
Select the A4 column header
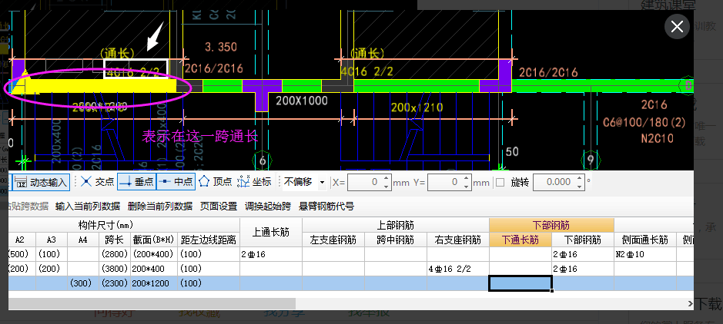pos(83,240)
